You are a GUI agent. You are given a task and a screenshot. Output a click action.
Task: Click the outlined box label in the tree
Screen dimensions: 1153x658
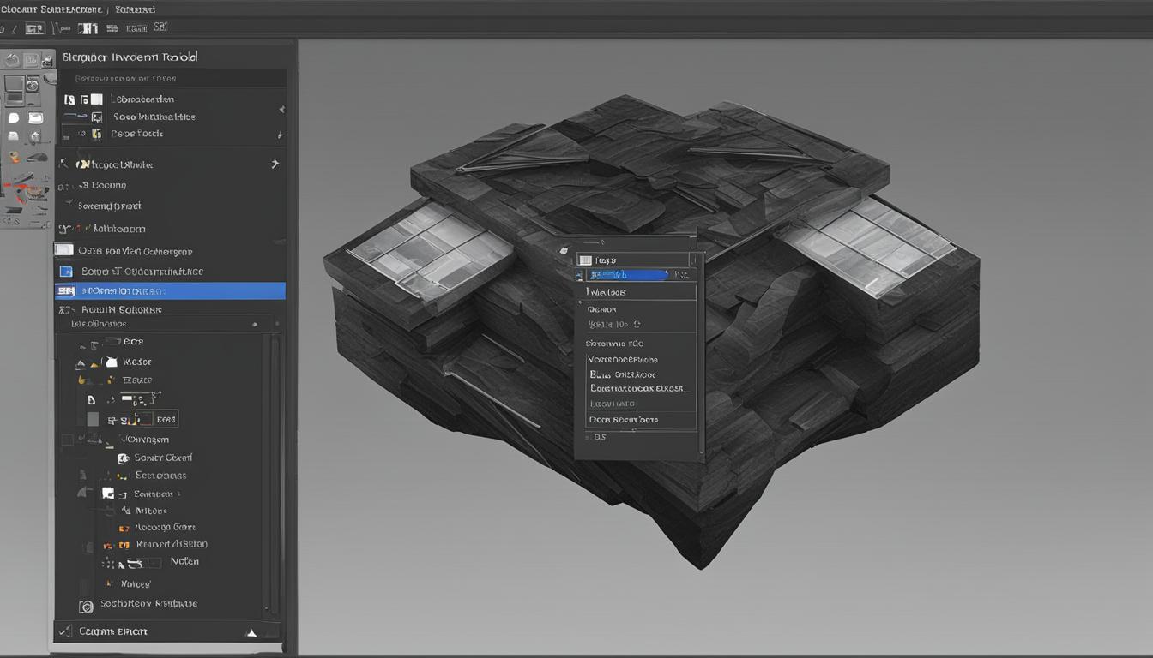(164, 419)
